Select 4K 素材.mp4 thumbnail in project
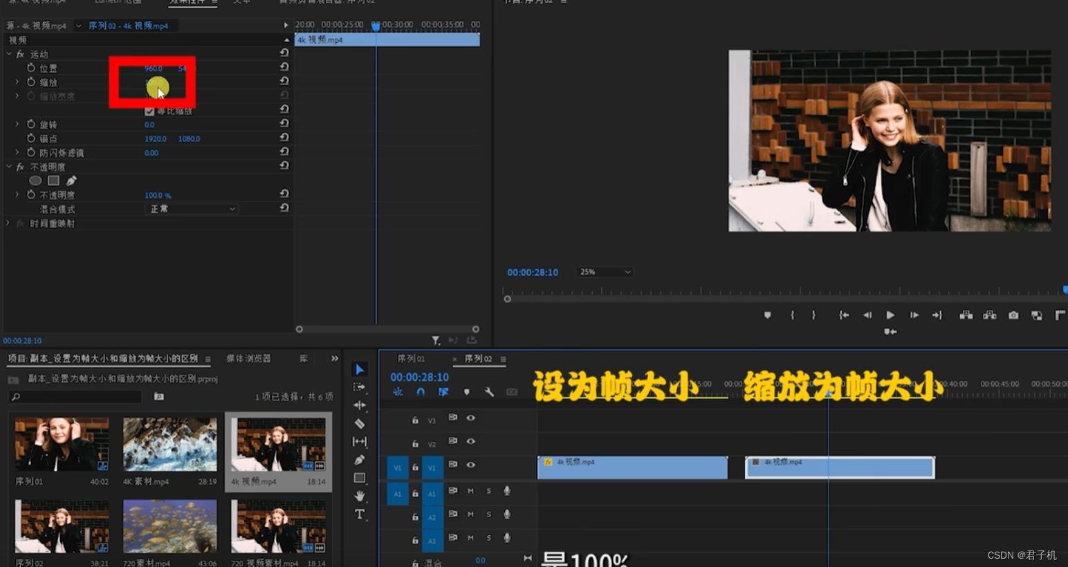Image resolution: width=1068 pixels, height=567 pixels. point(169,445)
